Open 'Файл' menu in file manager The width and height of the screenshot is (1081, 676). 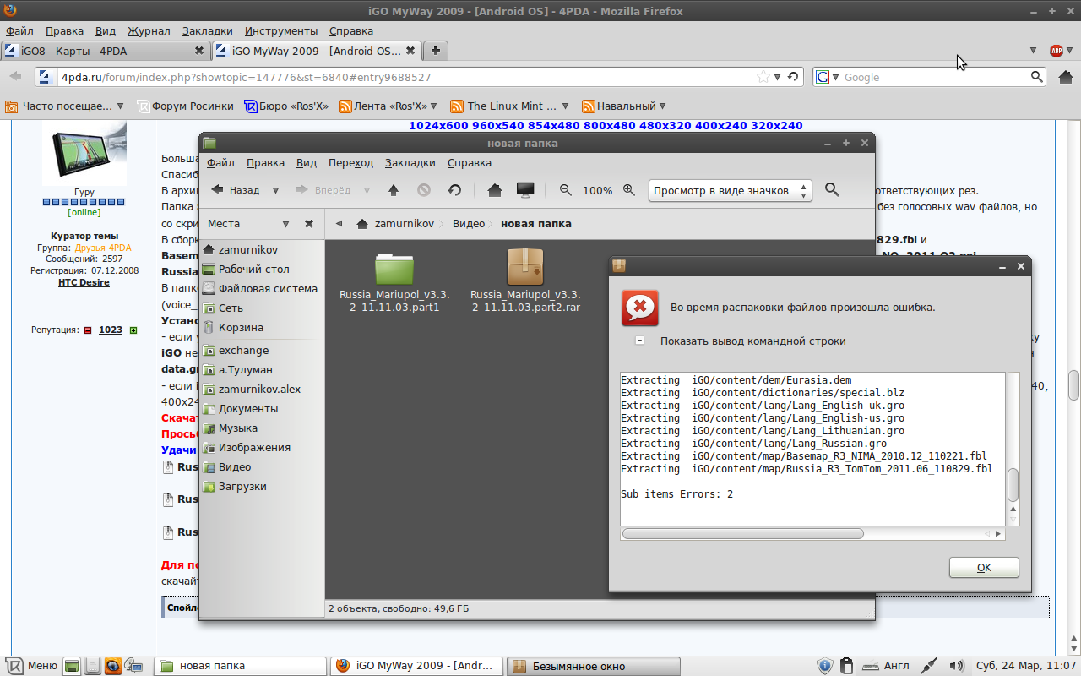220,163
